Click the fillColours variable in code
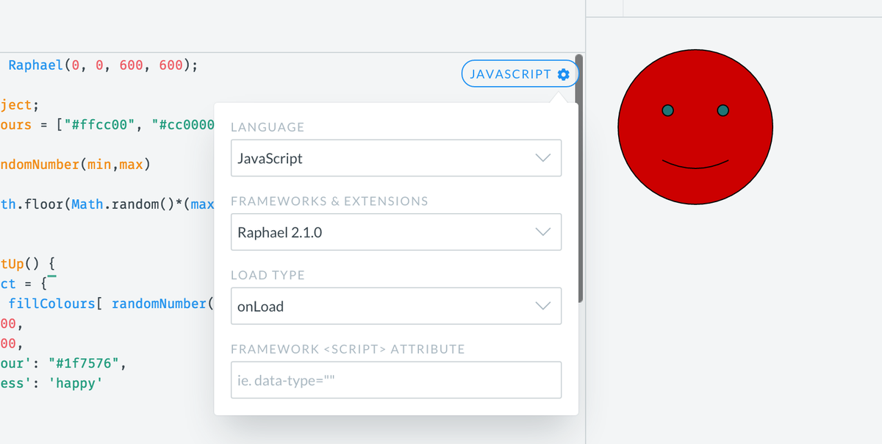The height and width of the screenshot is (444, 882). click(53, 303)
